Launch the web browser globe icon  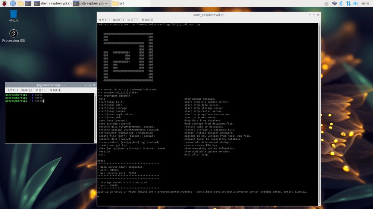[x=13, y=3]
